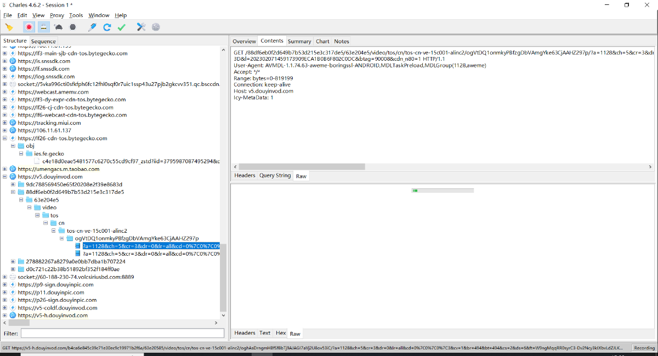Collapse the obj folder node
658x356 pixels.
point(13,146)
